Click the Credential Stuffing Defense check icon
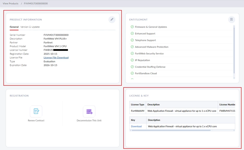 132,67
